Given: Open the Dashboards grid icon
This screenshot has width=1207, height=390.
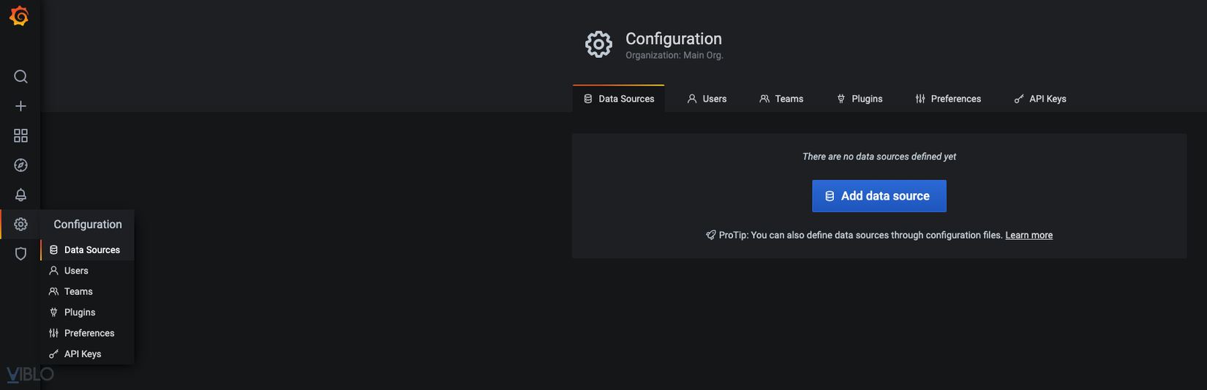Looking at the screenshot, I should [20, 135].
